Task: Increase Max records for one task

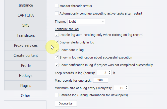Action: coord(106,79)
